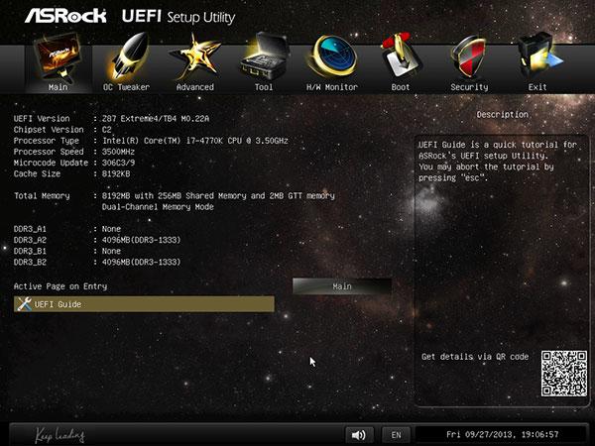Select the H/W Monitor radar icon
The image size is (595, 446).
coord(332,56)
